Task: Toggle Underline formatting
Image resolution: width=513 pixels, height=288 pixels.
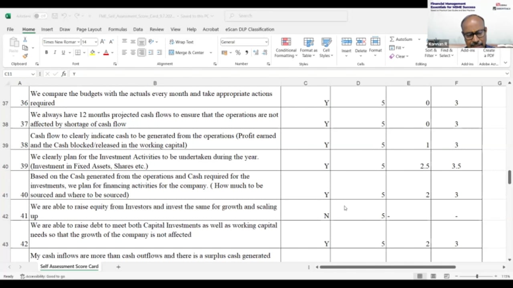Action: (63, 52)
